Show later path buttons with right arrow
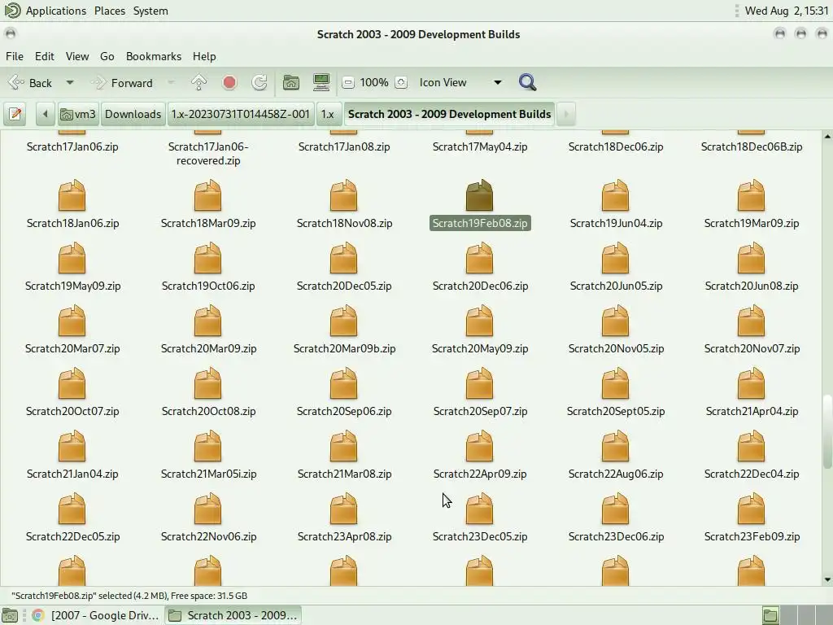Image resolution: width=833 pixels, height=625 pixels. click(566, 114)
